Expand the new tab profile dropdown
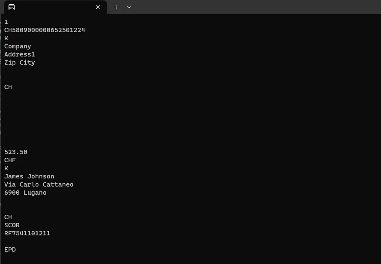381x264 pixels. [x=129, y=7]
